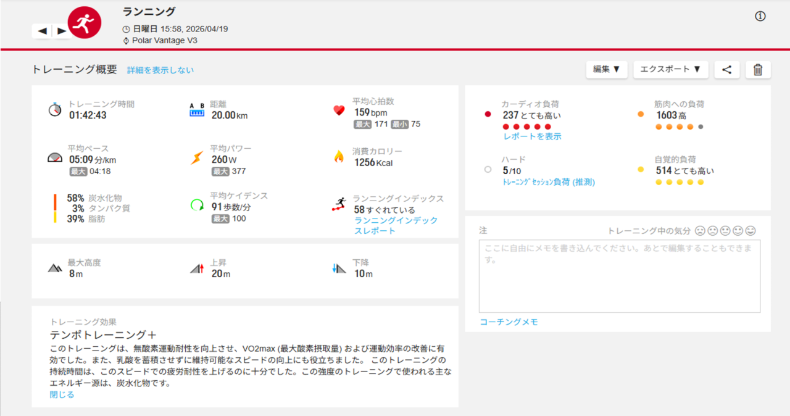
Task: Click the トレーニングセッション負荷 (推測) link
Action: [549, 182]
